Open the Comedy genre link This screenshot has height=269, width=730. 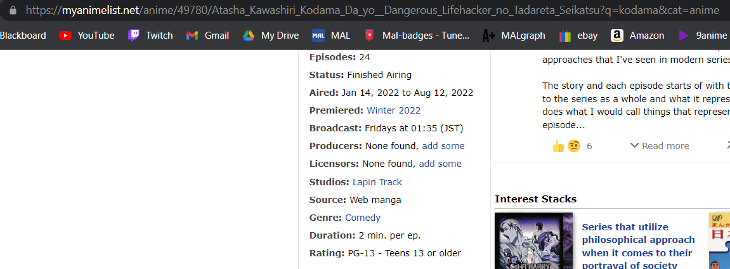[x=363, y=218]
